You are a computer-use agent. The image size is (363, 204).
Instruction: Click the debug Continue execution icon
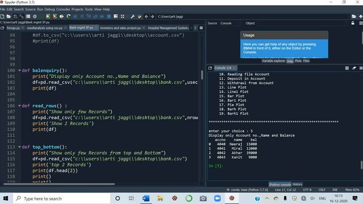tap(102, 16)
